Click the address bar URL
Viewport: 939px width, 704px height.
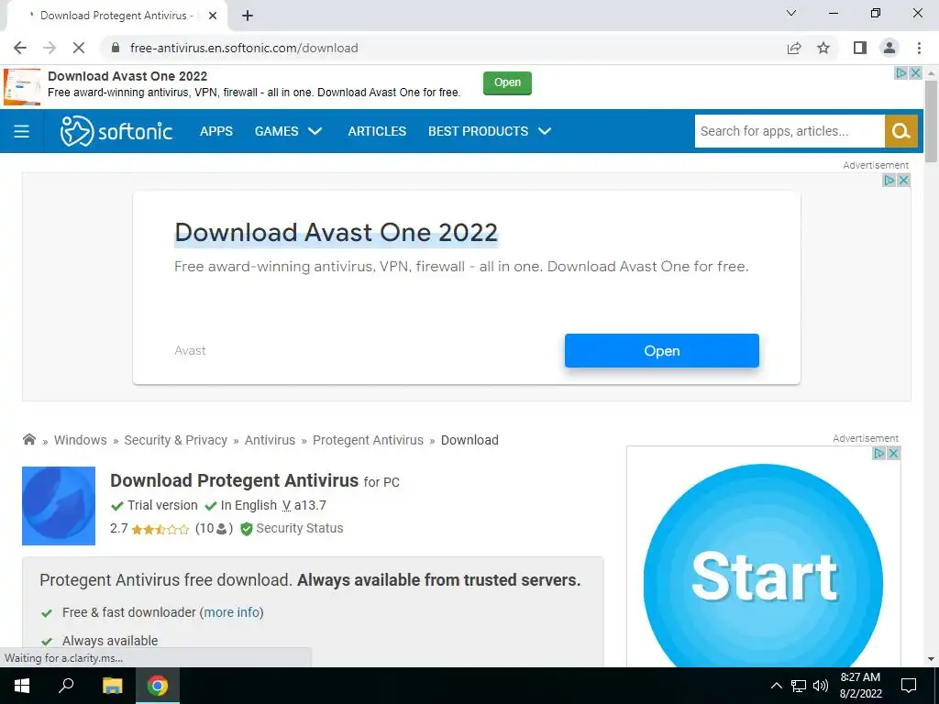(244, 48)
